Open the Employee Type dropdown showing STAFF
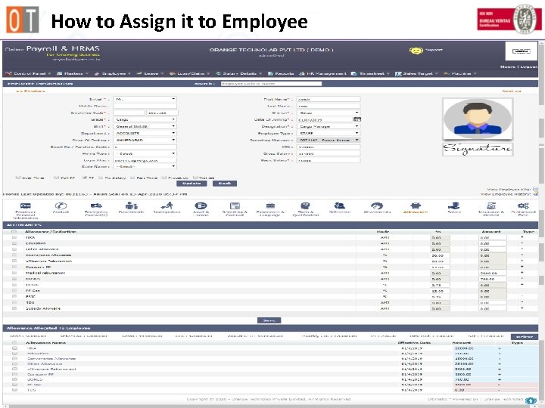This screenshot has width=545, height=408. pos(328,133)
